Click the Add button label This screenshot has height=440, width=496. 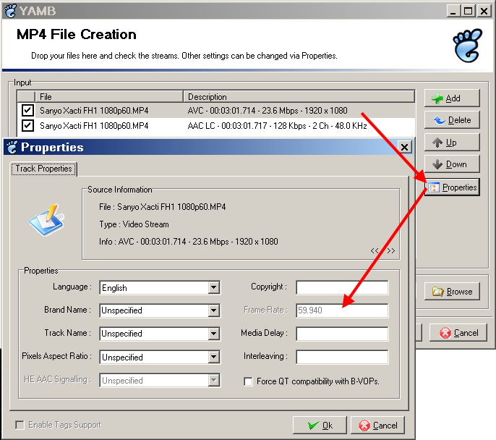pos(453,98)
